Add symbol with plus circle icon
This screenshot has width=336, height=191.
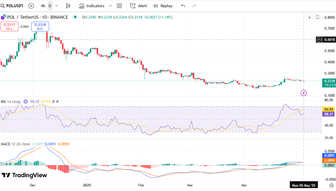coord(31,6)
